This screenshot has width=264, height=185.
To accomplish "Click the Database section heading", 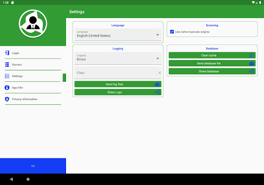I will (x=212, y=49).
